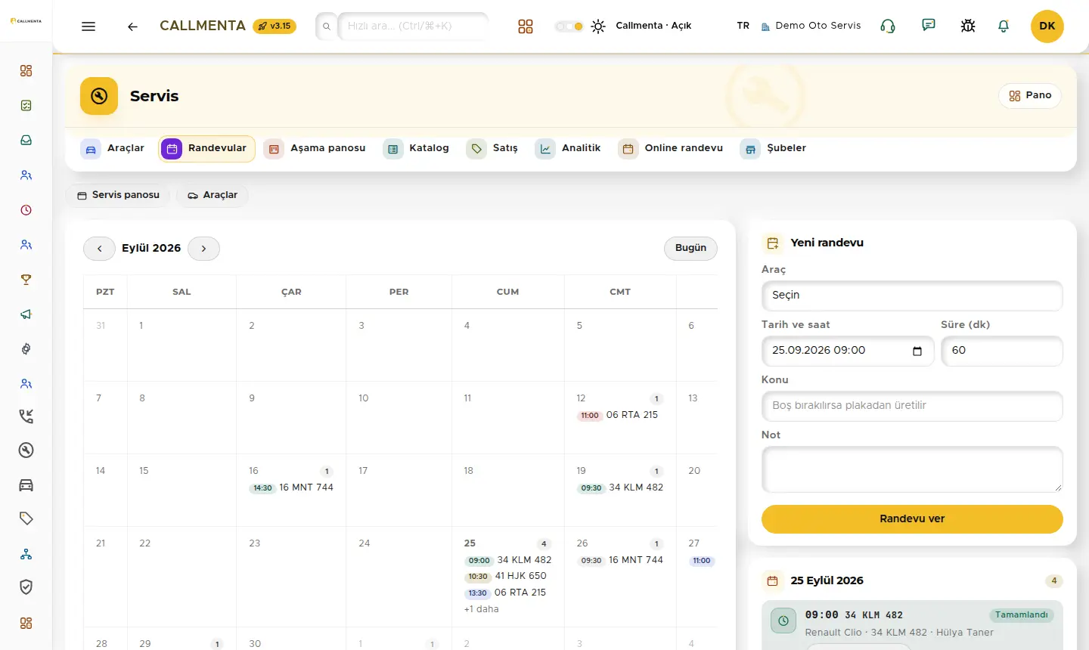Image resolution: width=1089 pixels, height=650 pixels.
Task: Switch to the Araçlar tab in the Servis navigation
Action: 113,149
